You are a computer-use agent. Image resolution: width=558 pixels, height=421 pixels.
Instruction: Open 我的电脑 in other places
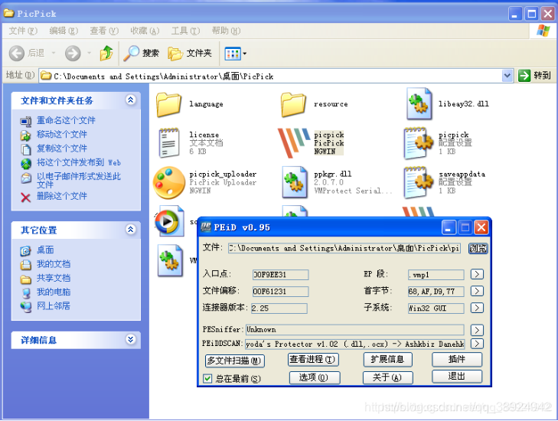coord(54,292)
